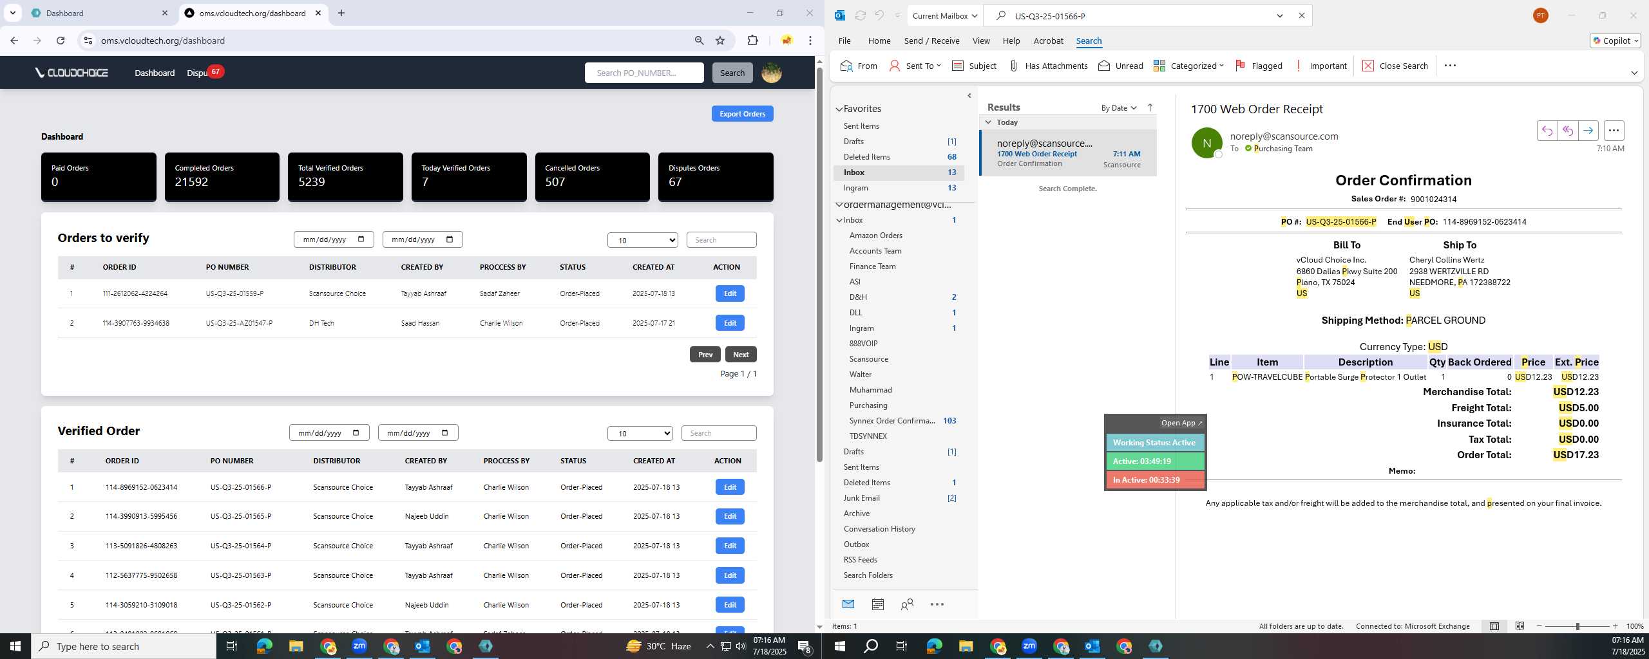Switch to Send / Receive tab
The image size is (1649, 659).
point(931,41)
